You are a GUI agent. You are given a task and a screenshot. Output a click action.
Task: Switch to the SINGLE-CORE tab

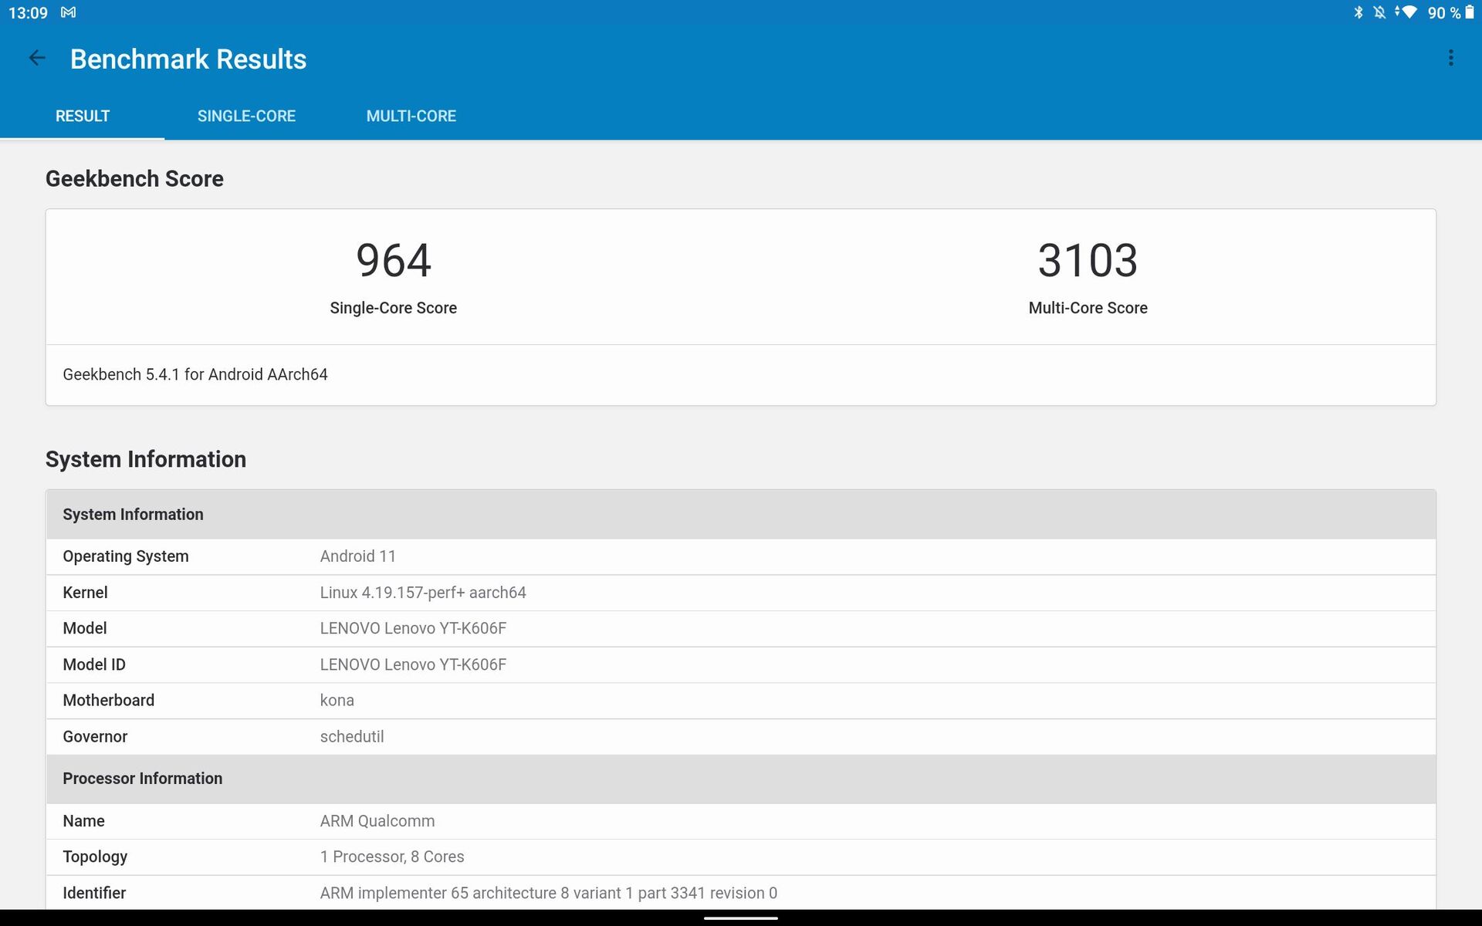246,116
